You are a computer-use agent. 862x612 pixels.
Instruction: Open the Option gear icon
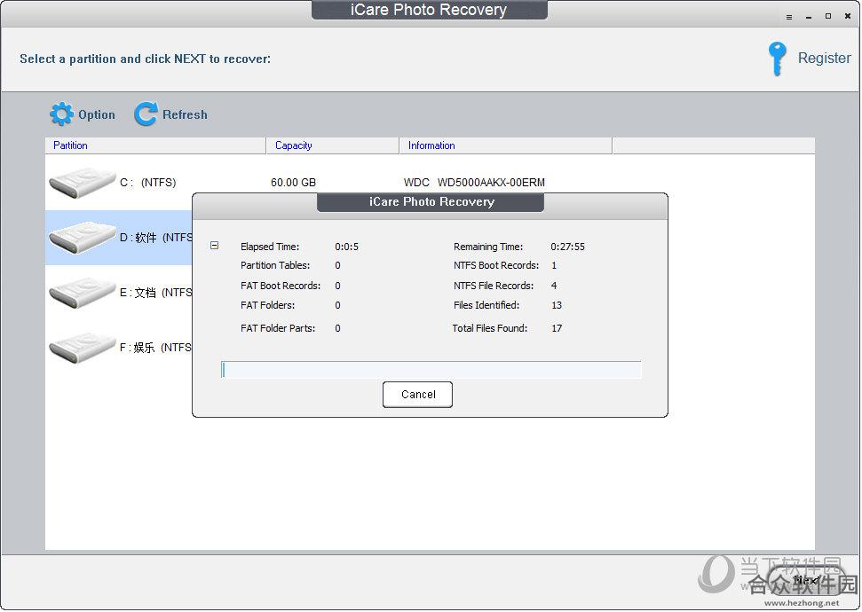61,114
